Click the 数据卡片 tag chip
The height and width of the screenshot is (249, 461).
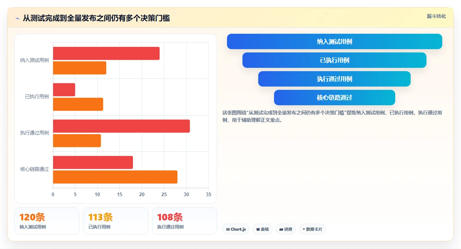pyautogui.click(x=312, y=229)
